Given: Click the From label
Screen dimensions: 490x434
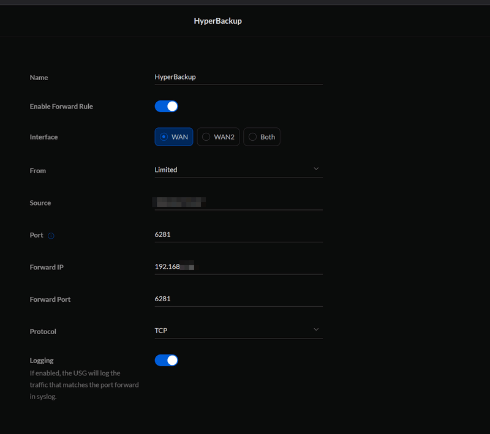Looking at the screenshot, I should tap(37, 171).
